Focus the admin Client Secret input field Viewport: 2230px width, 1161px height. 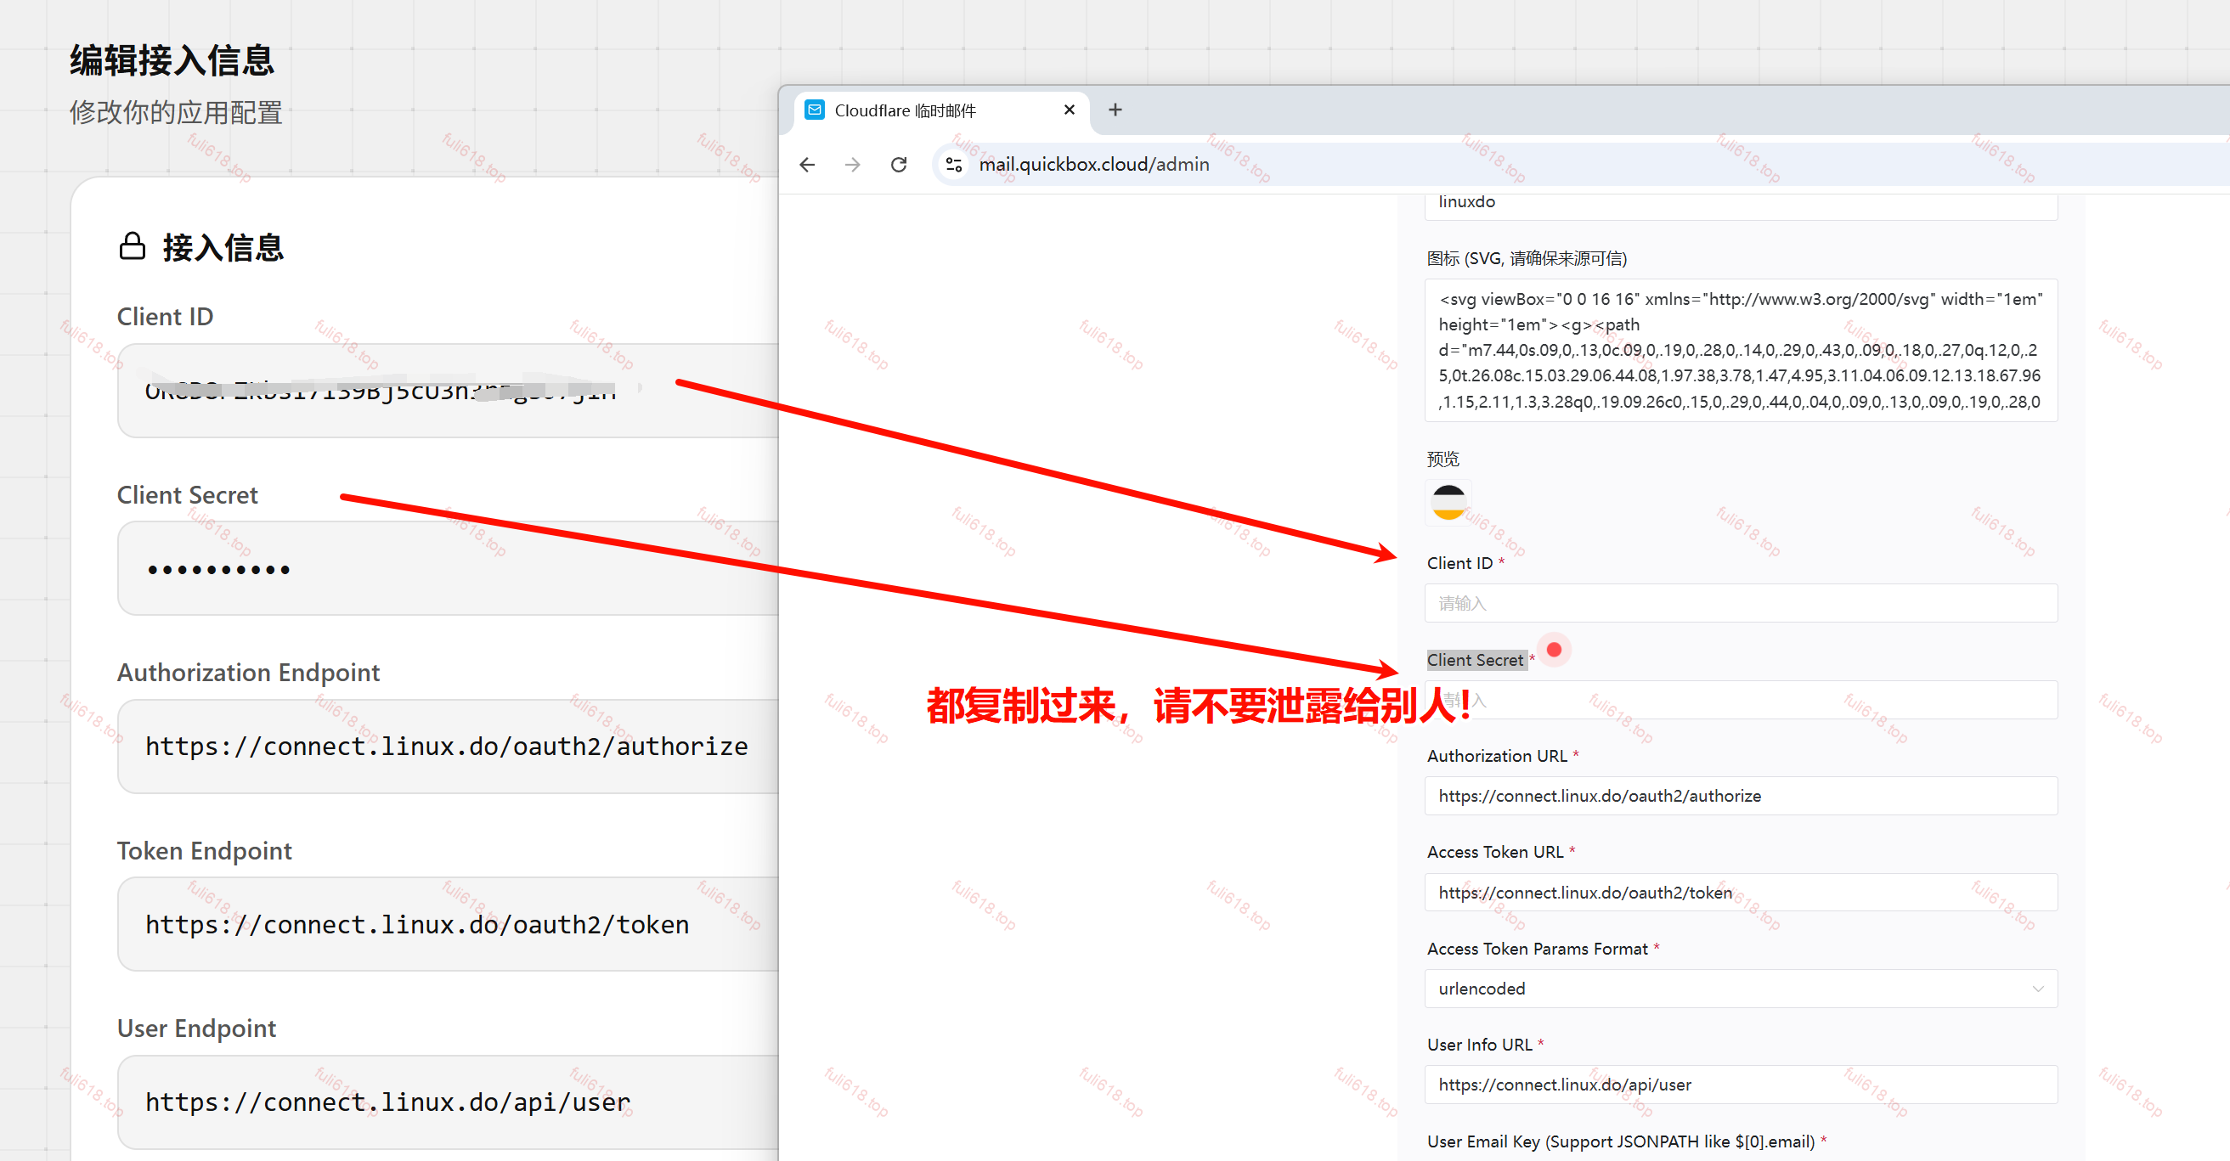point(1740,700)
